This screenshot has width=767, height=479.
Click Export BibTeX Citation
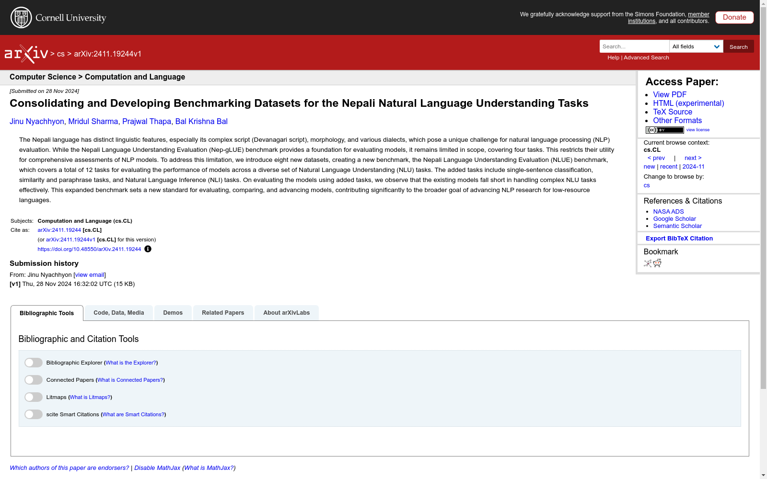tap(679, 239)
